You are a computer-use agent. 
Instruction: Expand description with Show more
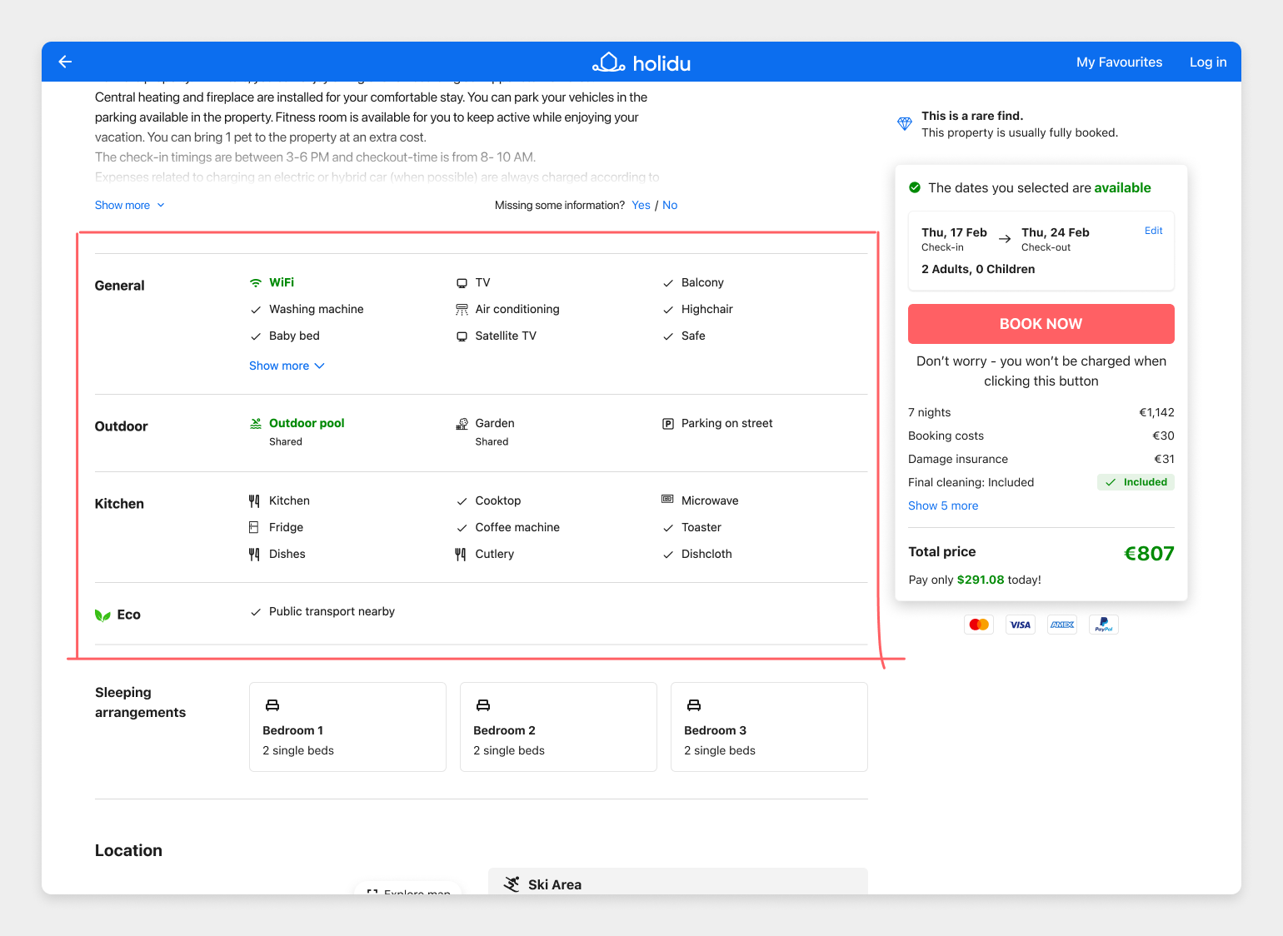130,206
